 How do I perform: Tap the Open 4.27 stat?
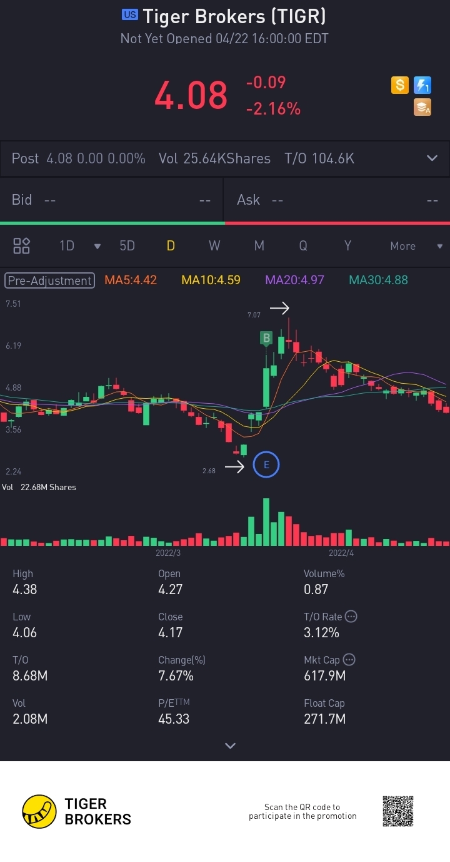coord(171,582)
